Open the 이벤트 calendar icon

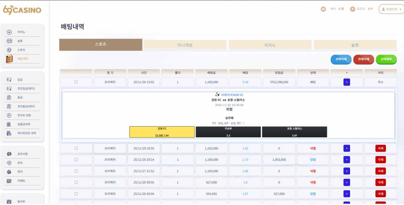9,181
